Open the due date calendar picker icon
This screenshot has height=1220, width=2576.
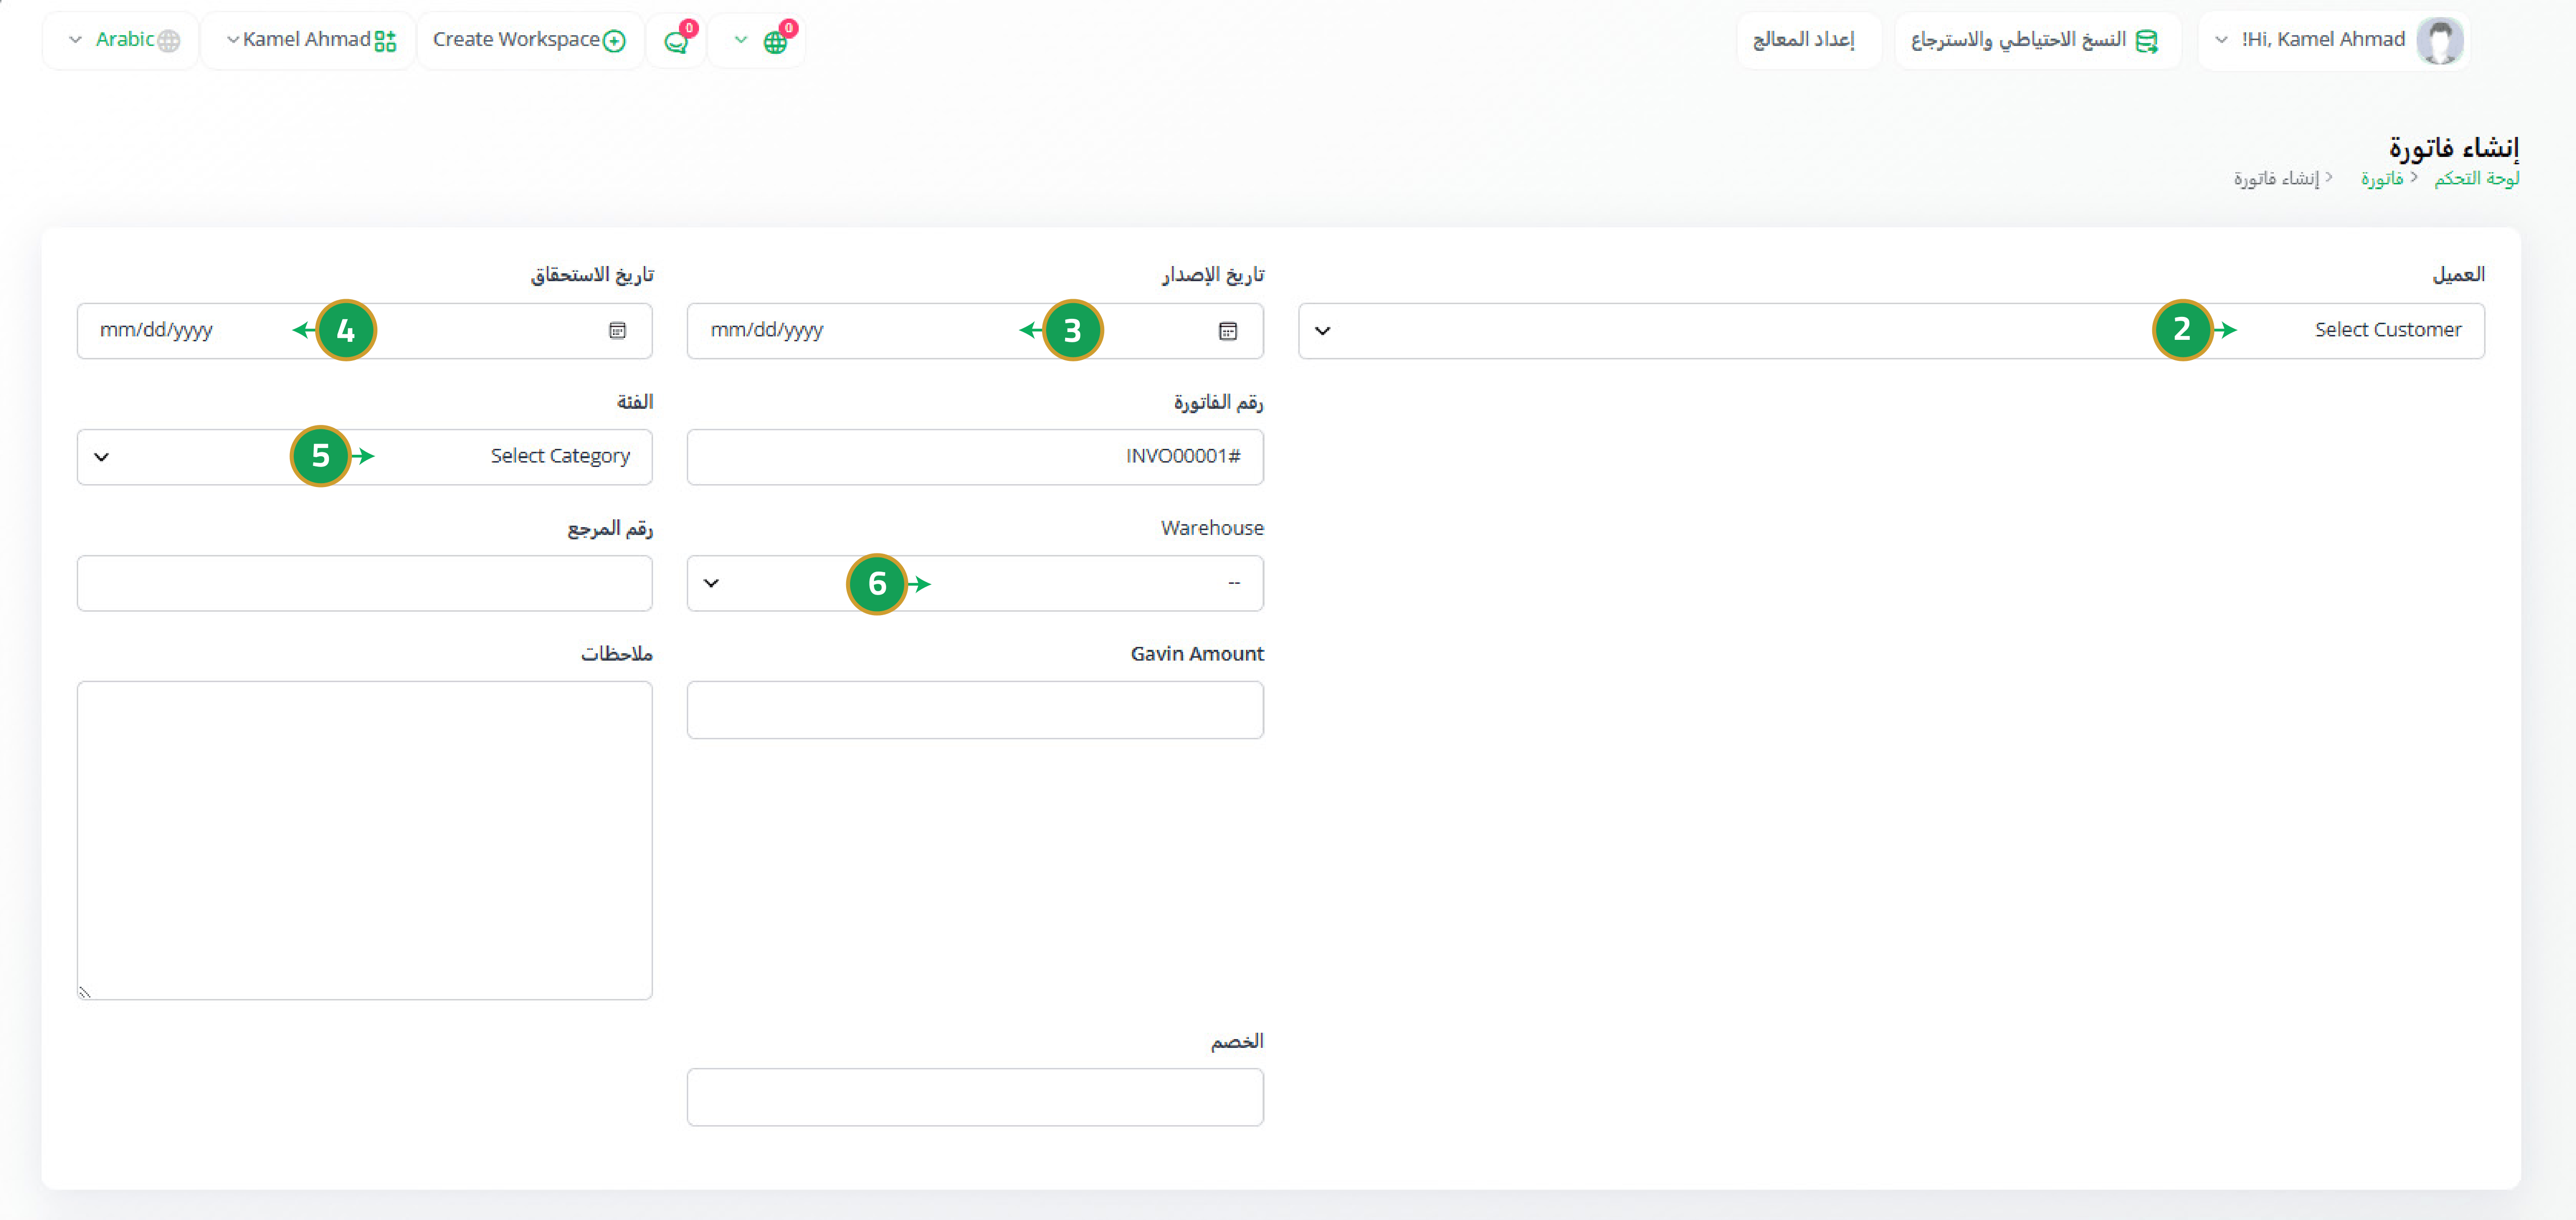(x=618, y=331)
